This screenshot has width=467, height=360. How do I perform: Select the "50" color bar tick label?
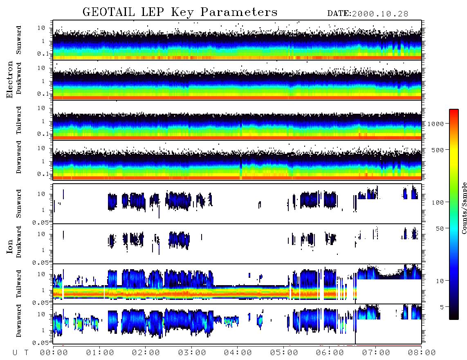point(439,229)
